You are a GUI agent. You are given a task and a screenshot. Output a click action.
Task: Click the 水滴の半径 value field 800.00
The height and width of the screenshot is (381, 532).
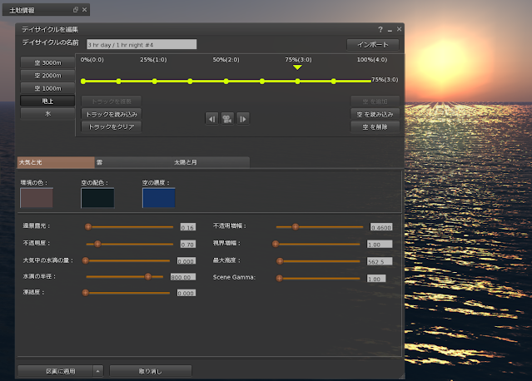coord(183,277)
